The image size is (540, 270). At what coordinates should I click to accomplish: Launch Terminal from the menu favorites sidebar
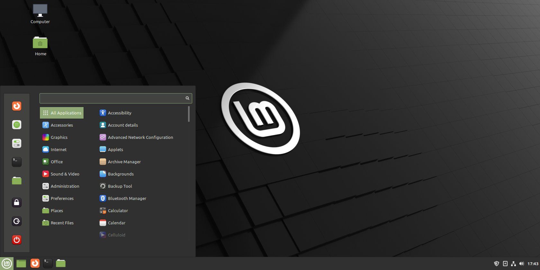17,162
